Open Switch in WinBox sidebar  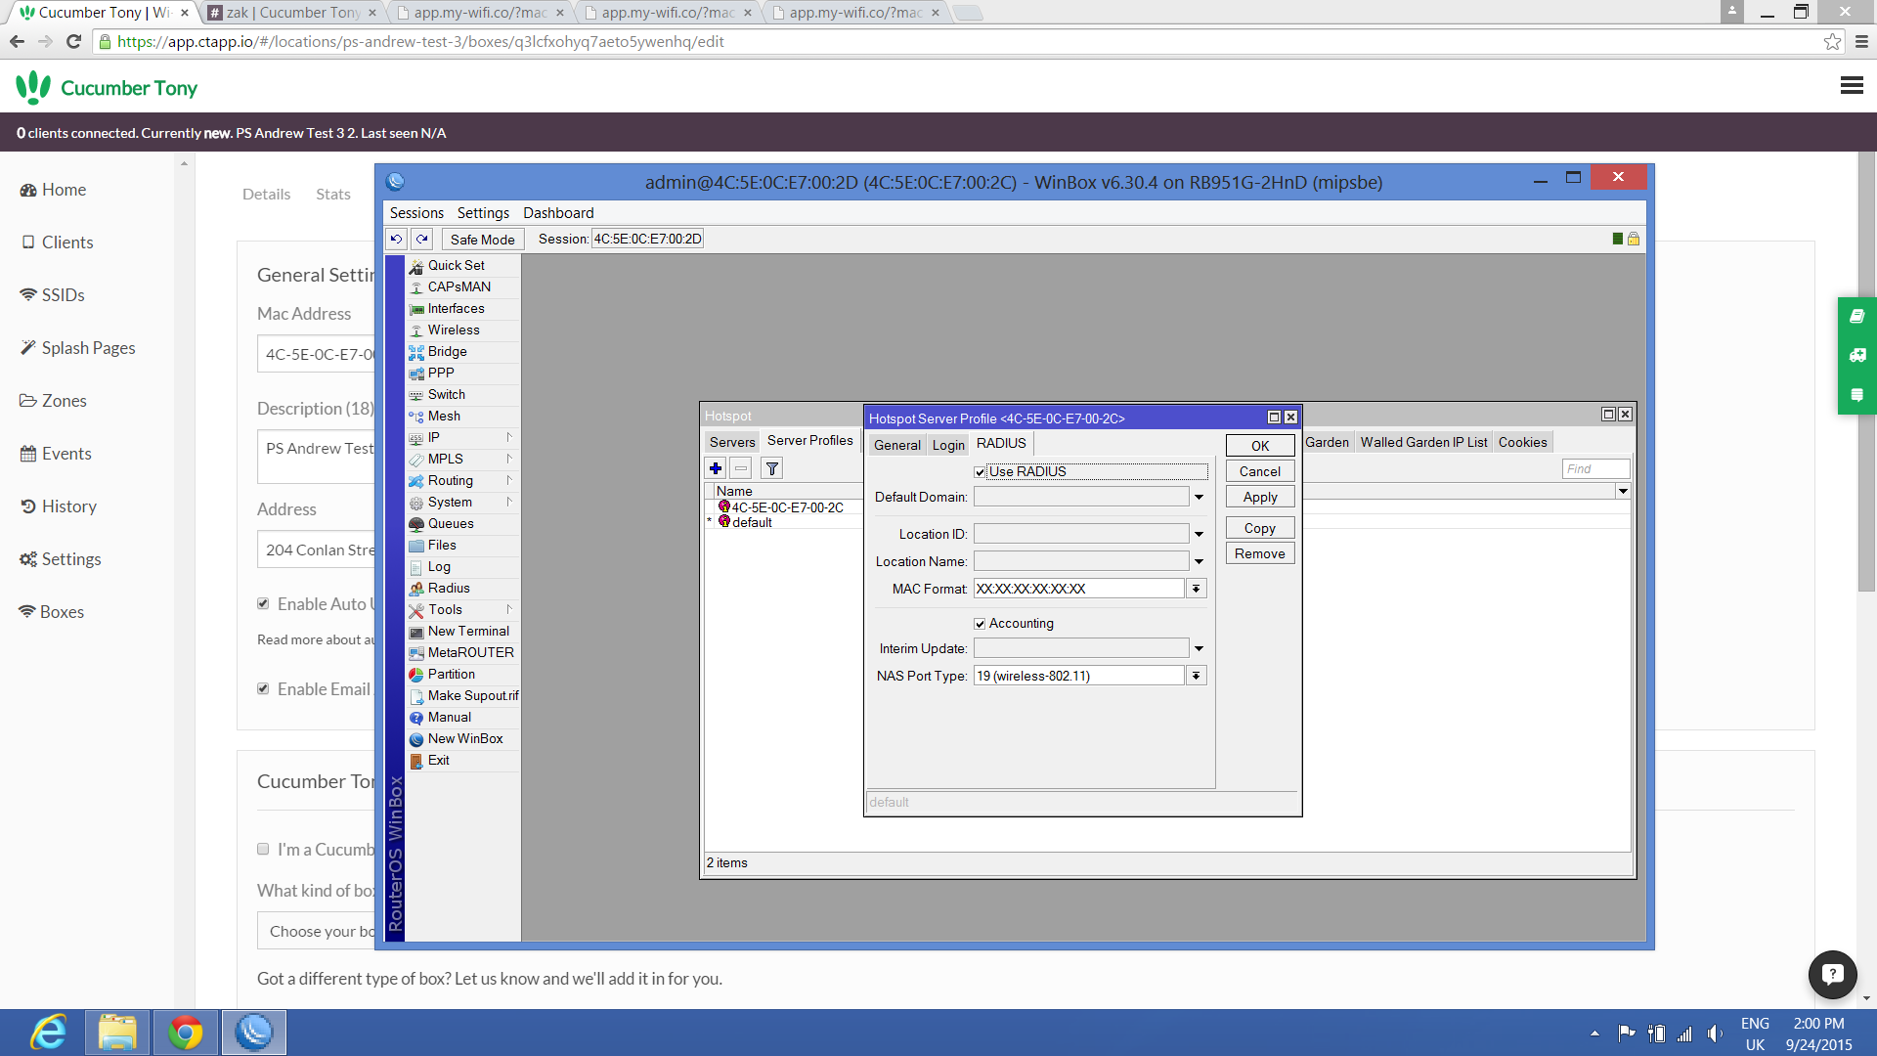(446, 394)
